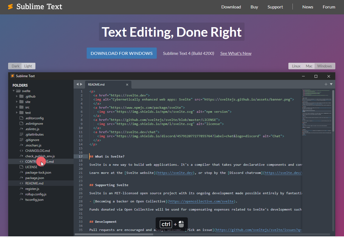Click the rollup.config.js file type icon
Viewport: 344px width, 238px height.
[x=22, y=194]
